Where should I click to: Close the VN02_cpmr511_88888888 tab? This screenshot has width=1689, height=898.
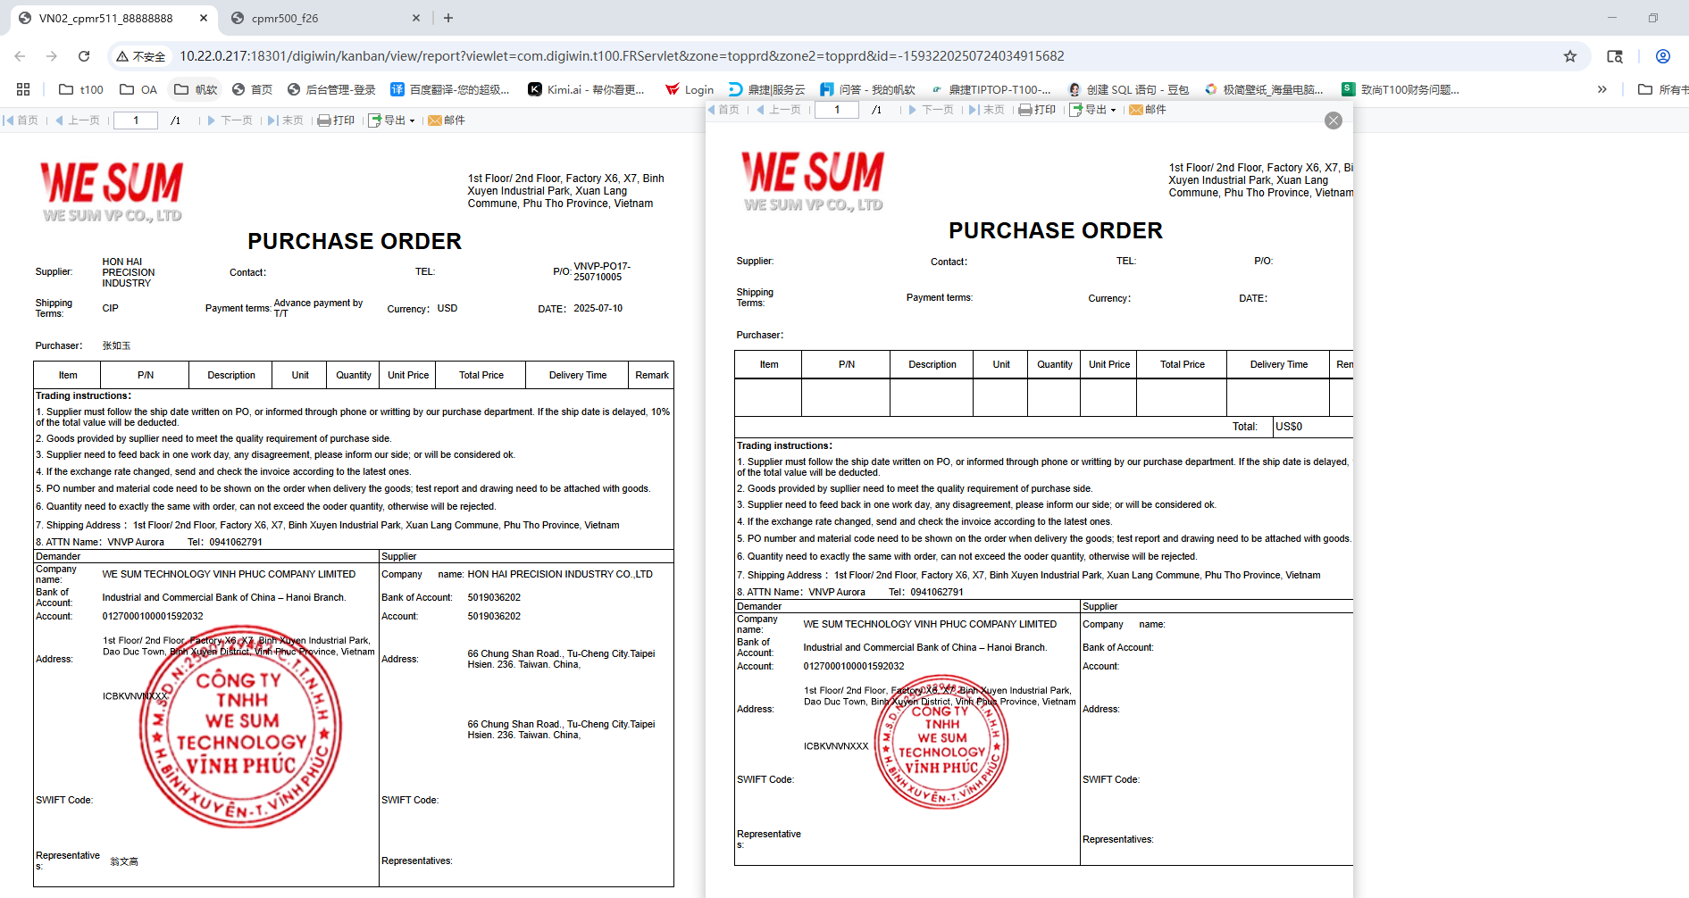pyautogui.click(x=204, y=18)
